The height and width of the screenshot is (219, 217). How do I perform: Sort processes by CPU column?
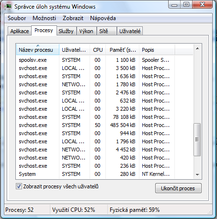pos(98,50)
